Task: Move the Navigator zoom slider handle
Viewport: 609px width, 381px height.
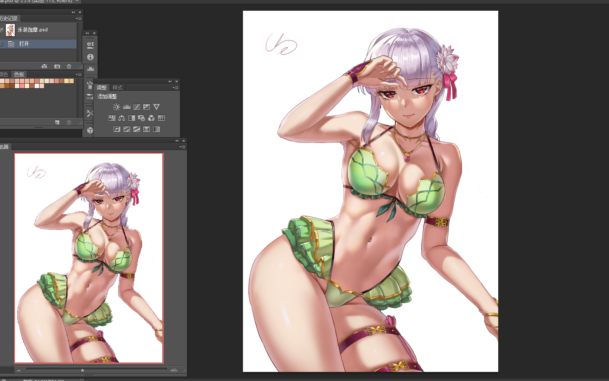Action: pos(82,370)
